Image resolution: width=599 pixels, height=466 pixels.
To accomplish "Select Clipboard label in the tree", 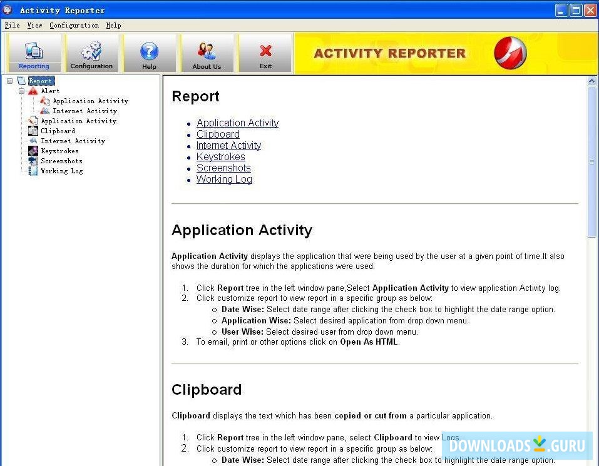I will click(58, 131).
